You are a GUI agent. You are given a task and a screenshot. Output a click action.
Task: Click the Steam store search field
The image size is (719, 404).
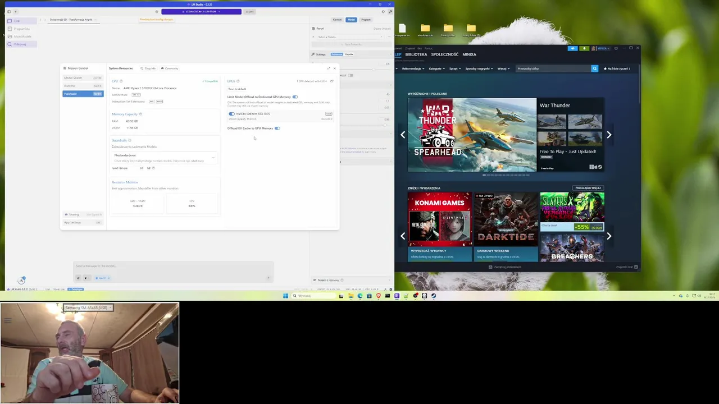[x=553, y=68]
